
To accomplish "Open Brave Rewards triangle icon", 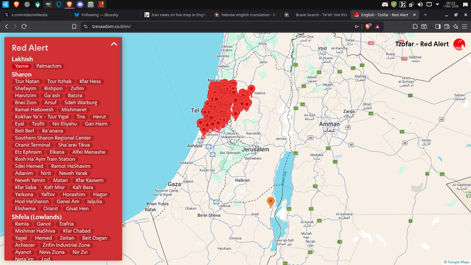I will click(x=377, y=26).
